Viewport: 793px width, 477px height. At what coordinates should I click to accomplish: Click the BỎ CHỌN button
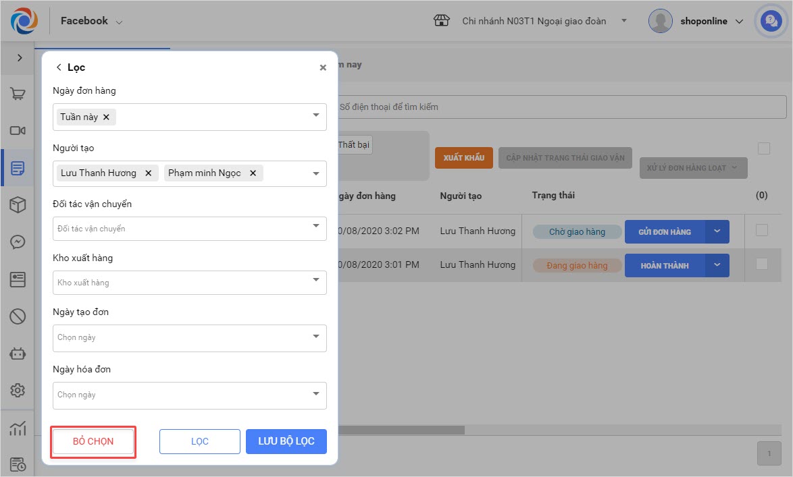pos(93,442)
